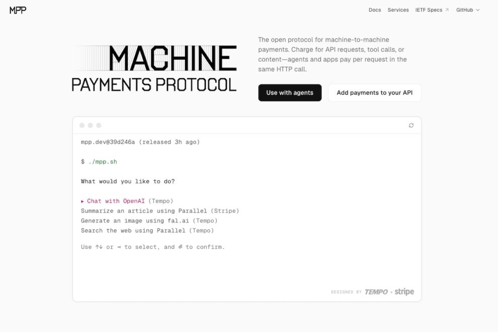Click the MPP logo in the header

[17, 10]
